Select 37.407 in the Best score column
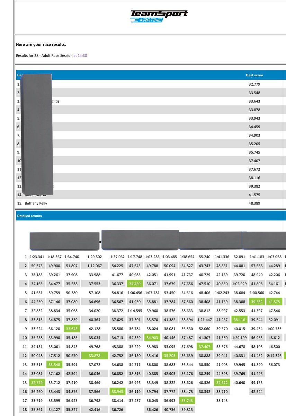Screen dimensions: 286x416 [254, 161]
